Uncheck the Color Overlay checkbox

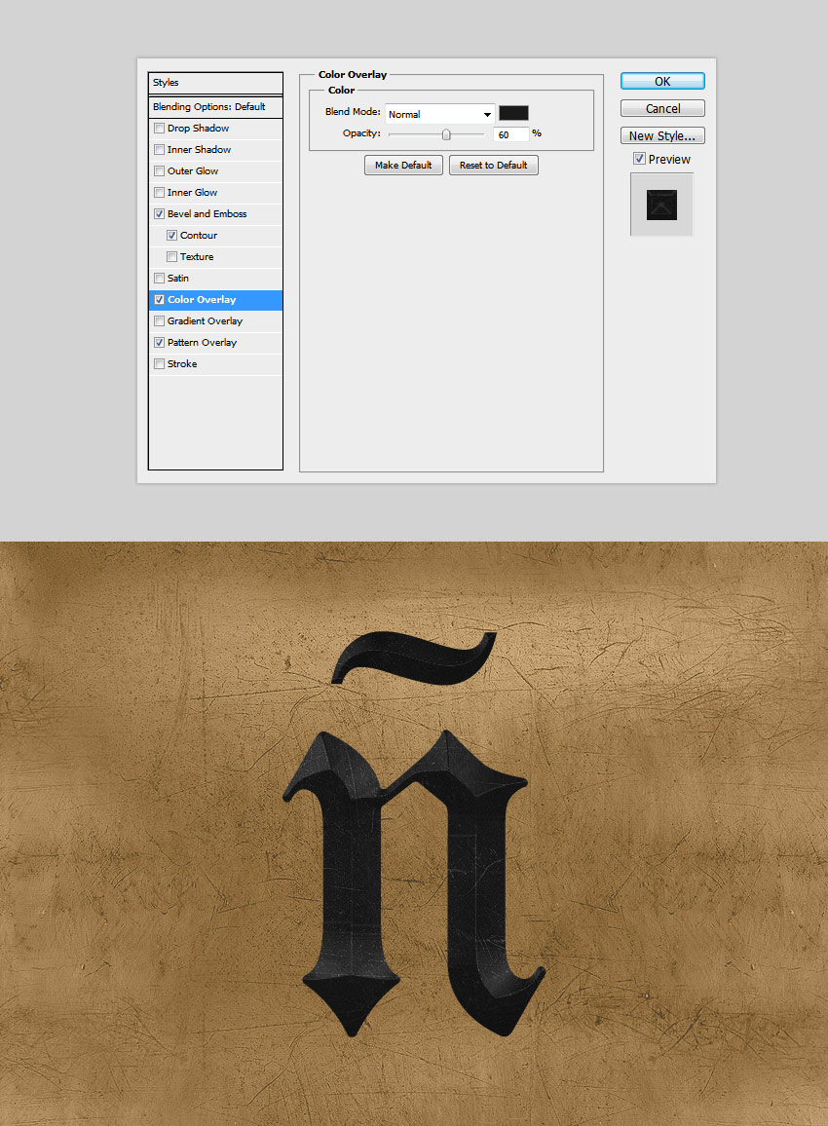pyautogui.click(x=160, y=300)
